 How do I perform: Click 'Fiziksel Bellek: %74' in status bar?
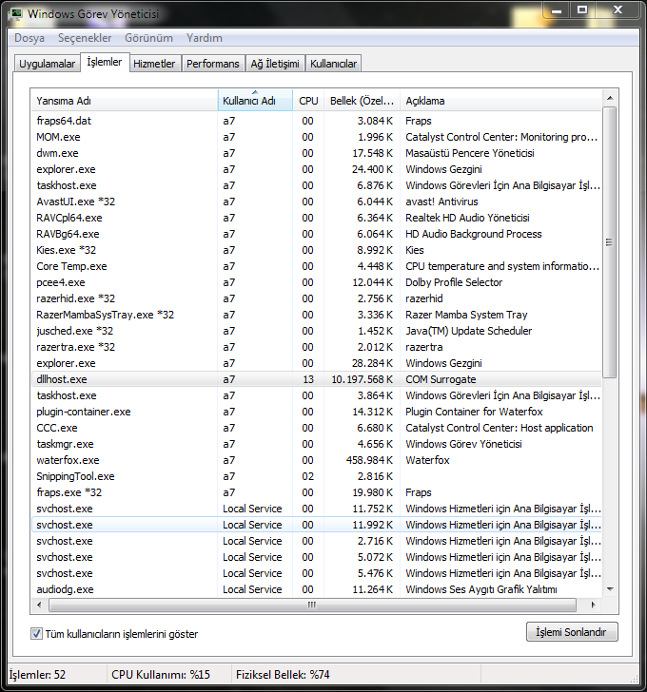tap(283, 675)
